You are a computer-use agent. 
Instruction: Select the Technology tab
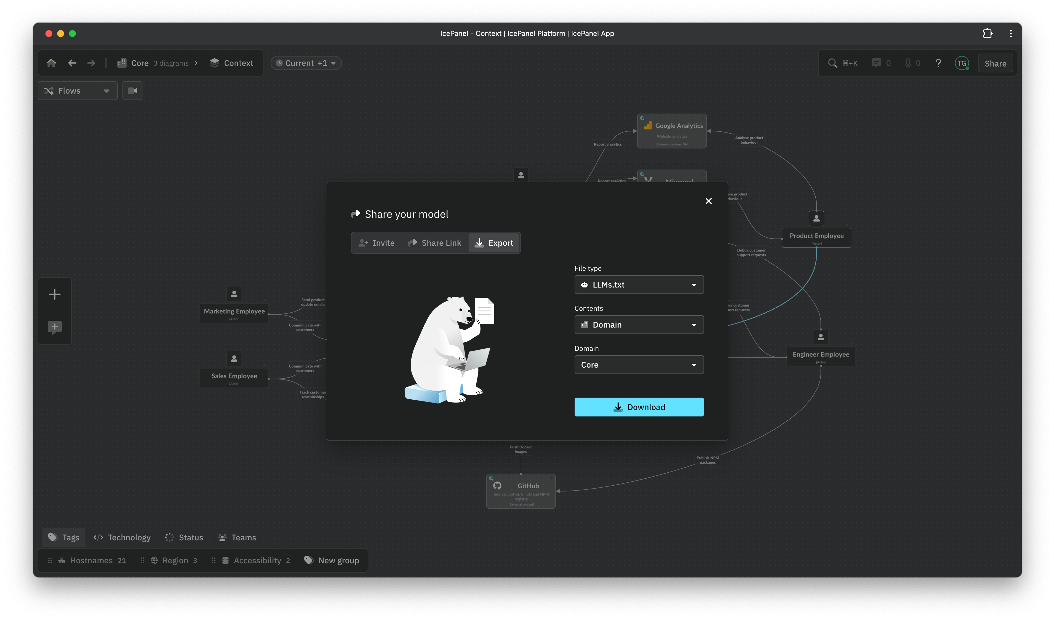(122, 538)
